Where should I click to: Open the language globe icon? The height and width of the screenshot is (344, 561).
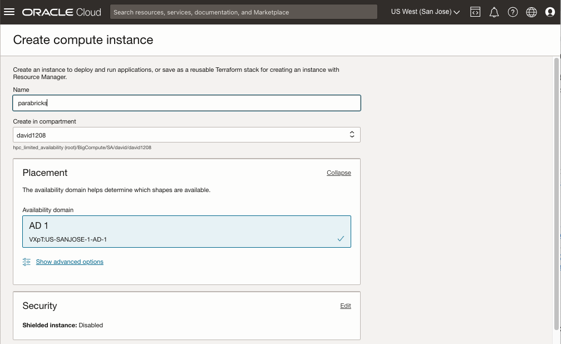point(531,12)
